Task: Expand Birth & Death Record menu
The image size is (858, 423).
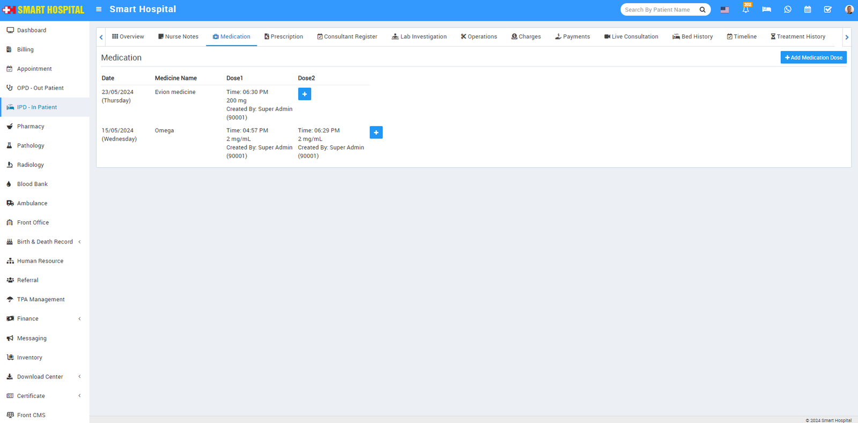Action: (45, 242)
